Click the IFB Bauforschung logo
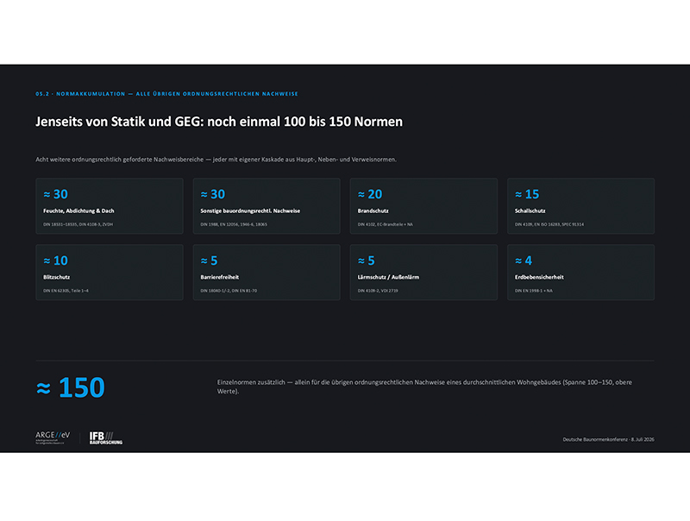Image resolution: width=690 pixels, height=521 pixels. point(106,438)
